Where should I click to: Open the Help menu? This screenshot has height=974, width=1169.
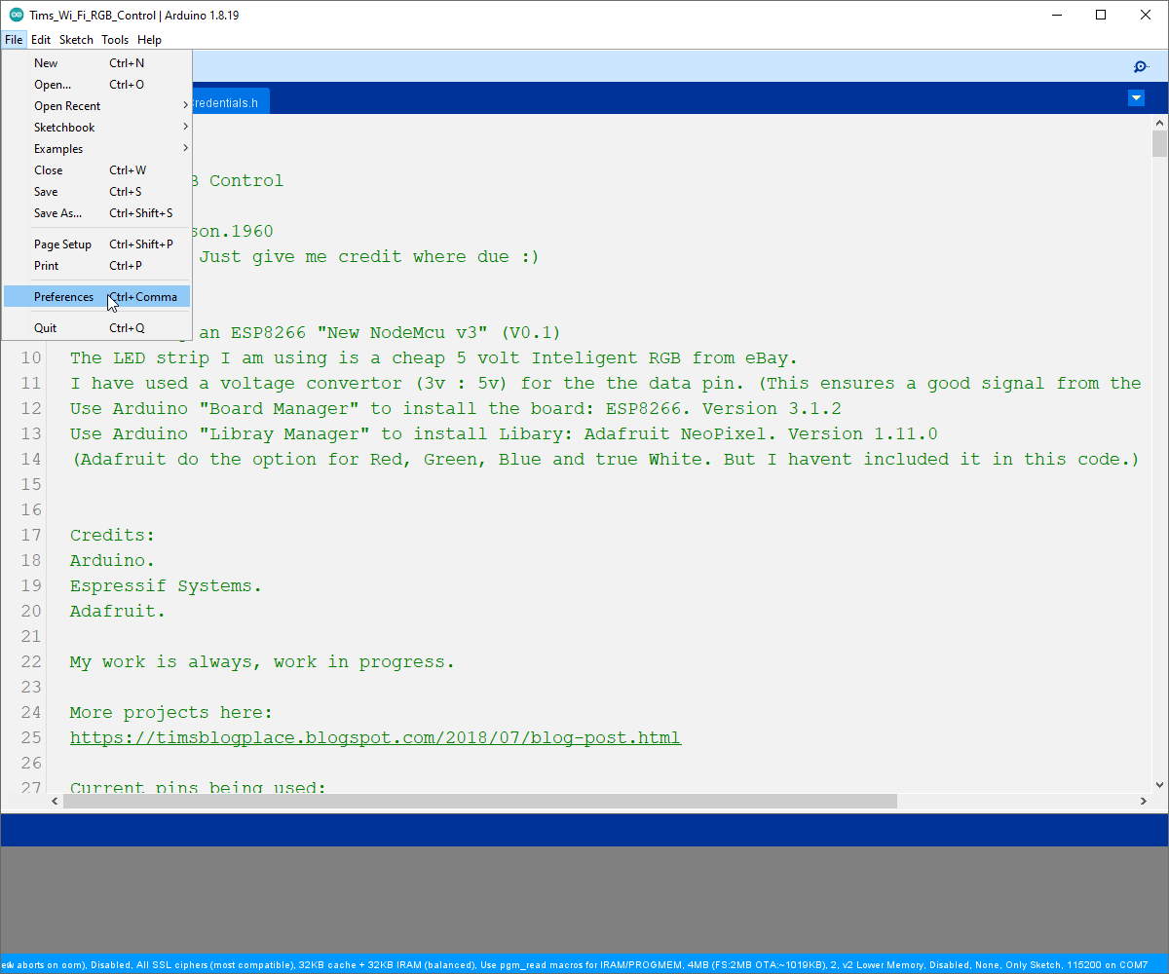tap(149, 40)
